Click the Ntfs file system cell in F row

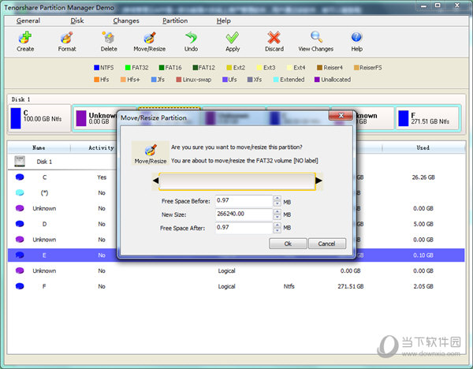[x=289, y=286]
